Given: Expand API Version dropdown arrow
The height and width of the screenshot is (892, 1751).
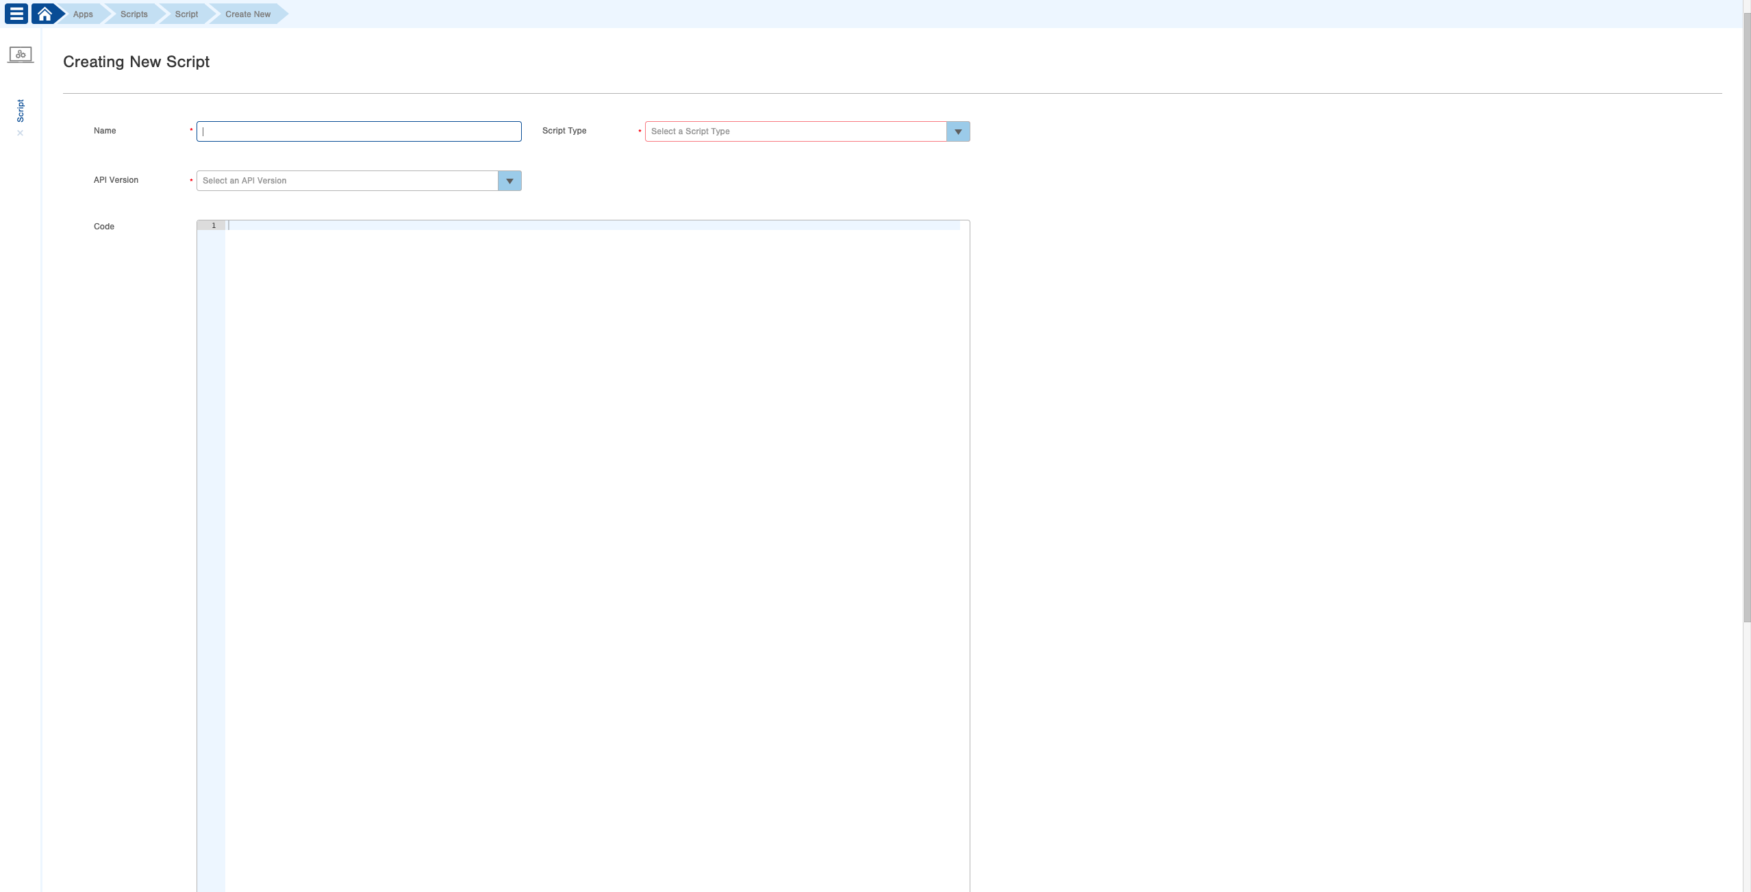Looking at the screenshot, I should [x=509, y=181].
